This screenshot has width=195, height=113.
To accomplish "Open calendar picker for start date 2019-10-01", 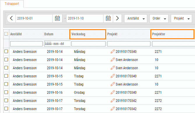I will point(57,18).
